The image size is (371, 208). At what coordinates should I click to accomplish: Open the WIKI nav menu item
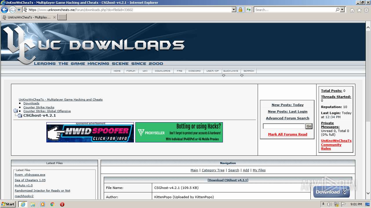tap(145, 71)
